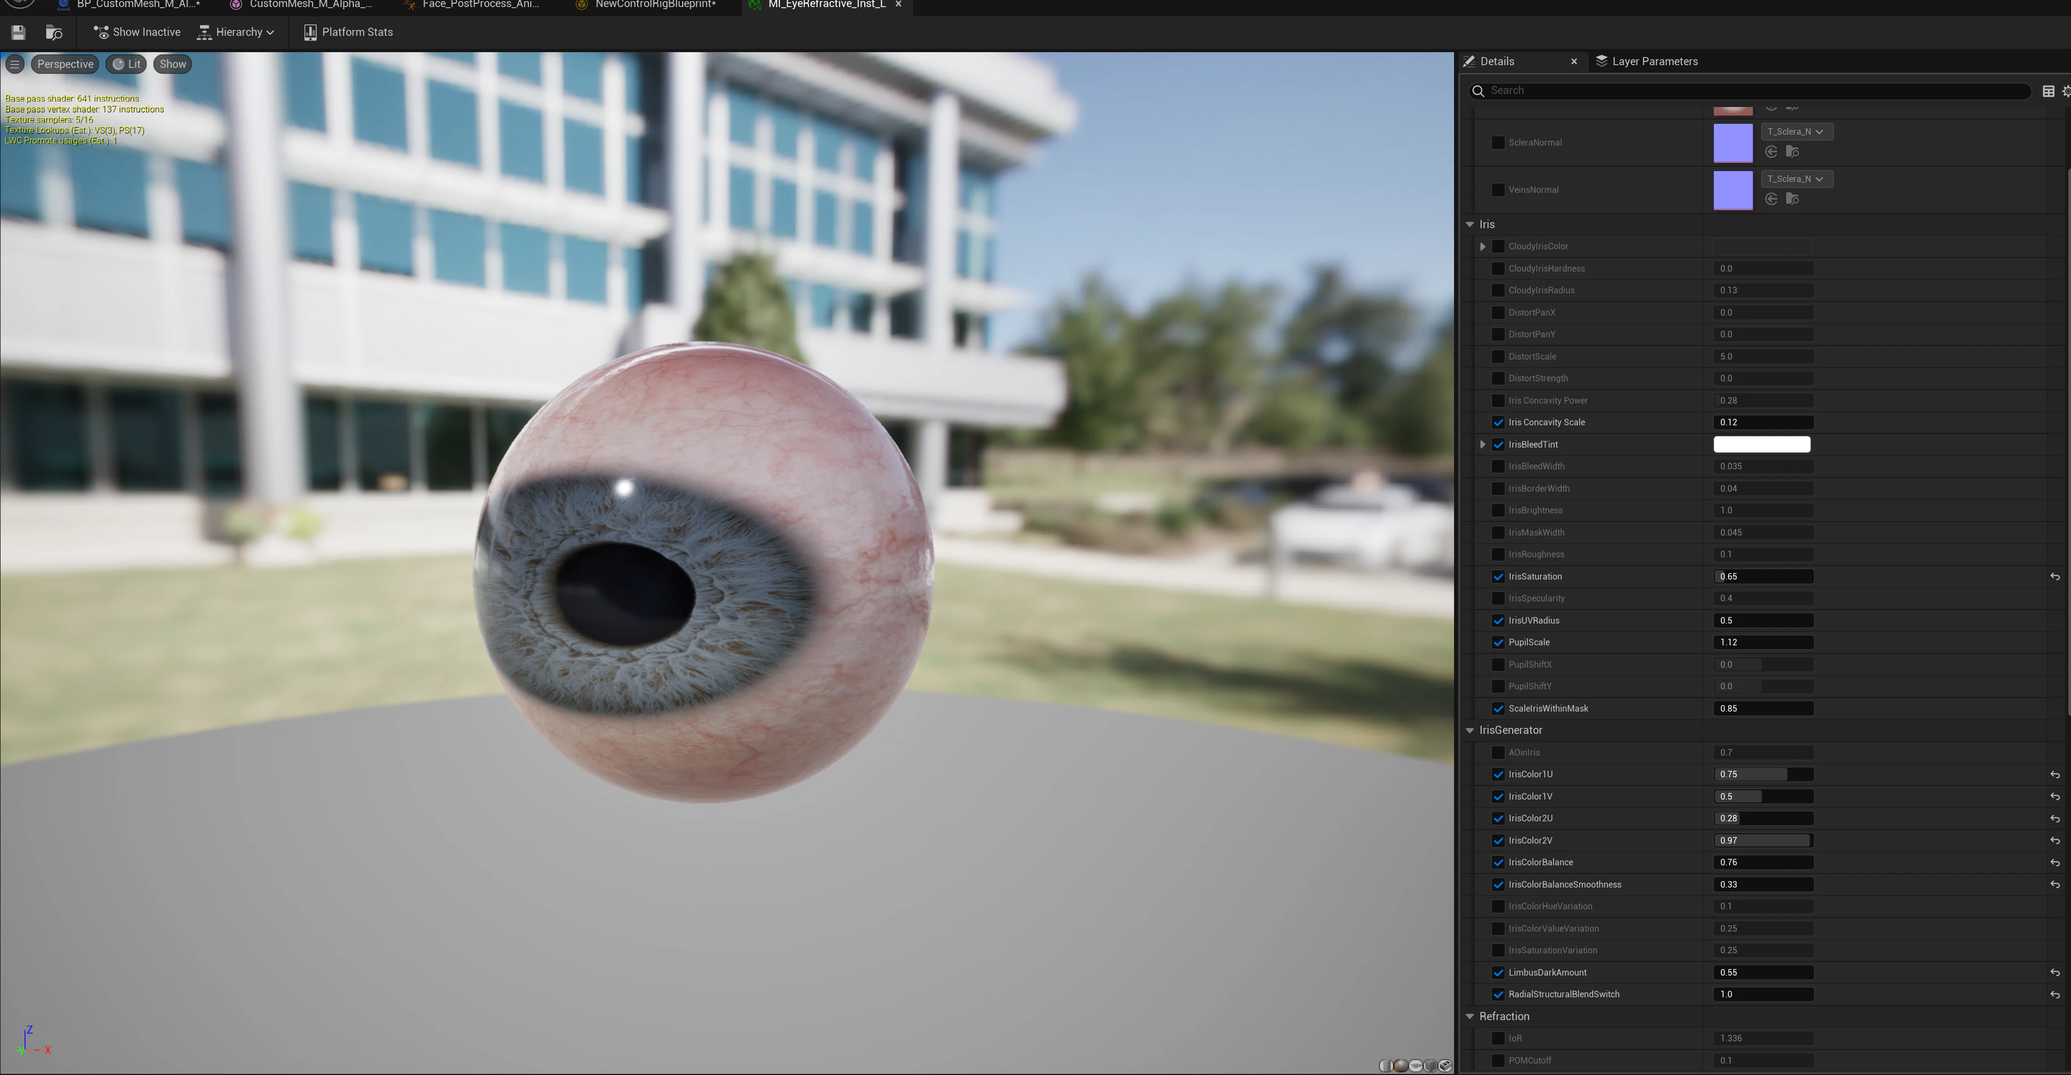This screenshot has width=2071, height=1075.
Task: Enable the IoR override checkbox
Action: point(1498,1039)
